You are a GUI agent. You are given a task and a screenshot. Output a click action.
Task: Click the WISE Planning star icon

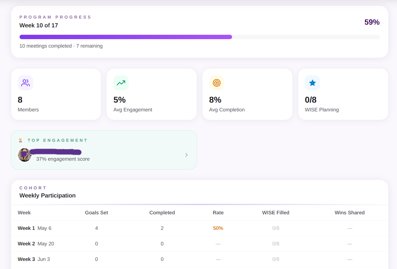[312, 83]
